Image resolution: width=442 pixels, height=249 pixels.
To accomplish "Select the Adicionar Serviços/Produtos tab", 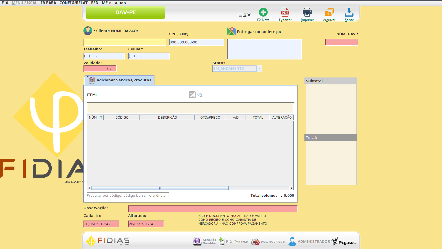I will coord(119,80).
